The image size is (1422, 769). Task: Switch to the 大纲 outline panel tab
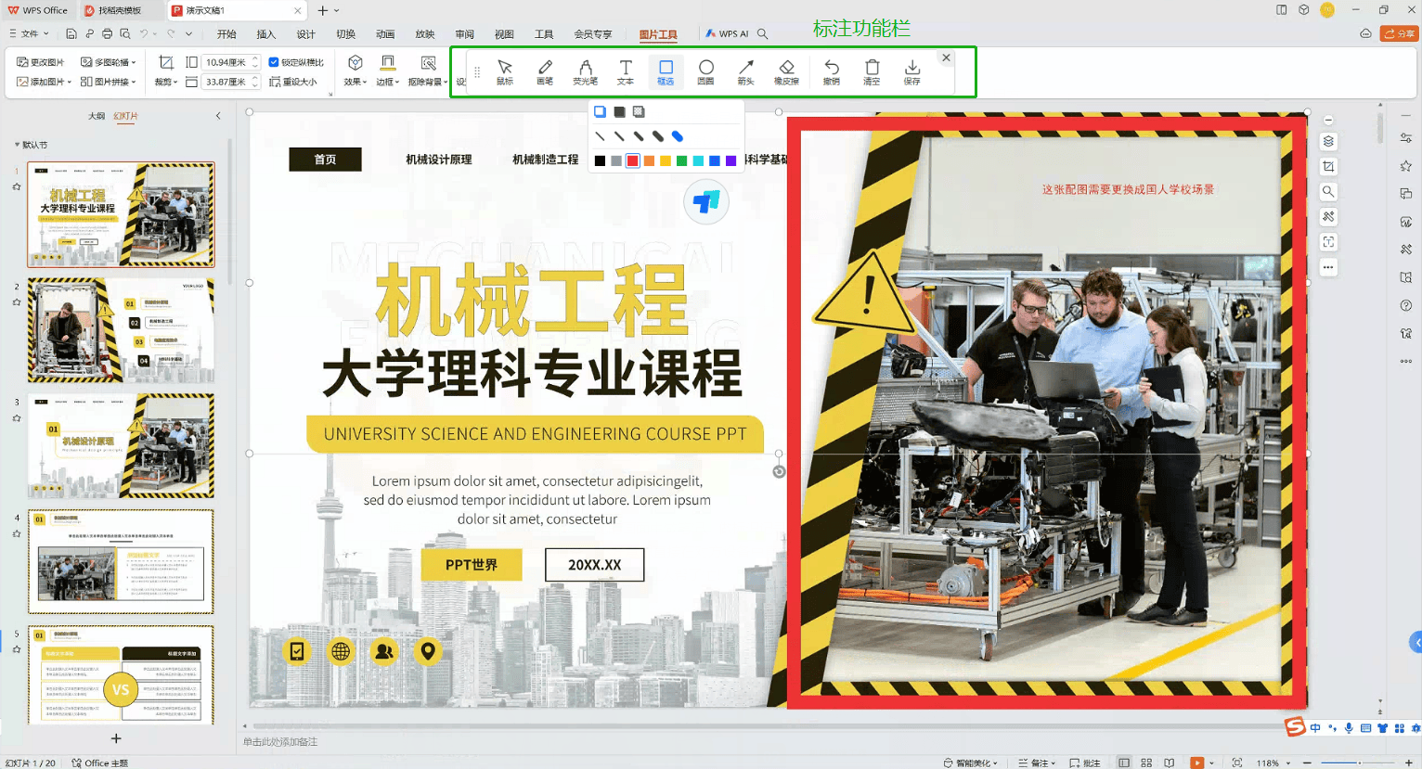coord(96,116)
